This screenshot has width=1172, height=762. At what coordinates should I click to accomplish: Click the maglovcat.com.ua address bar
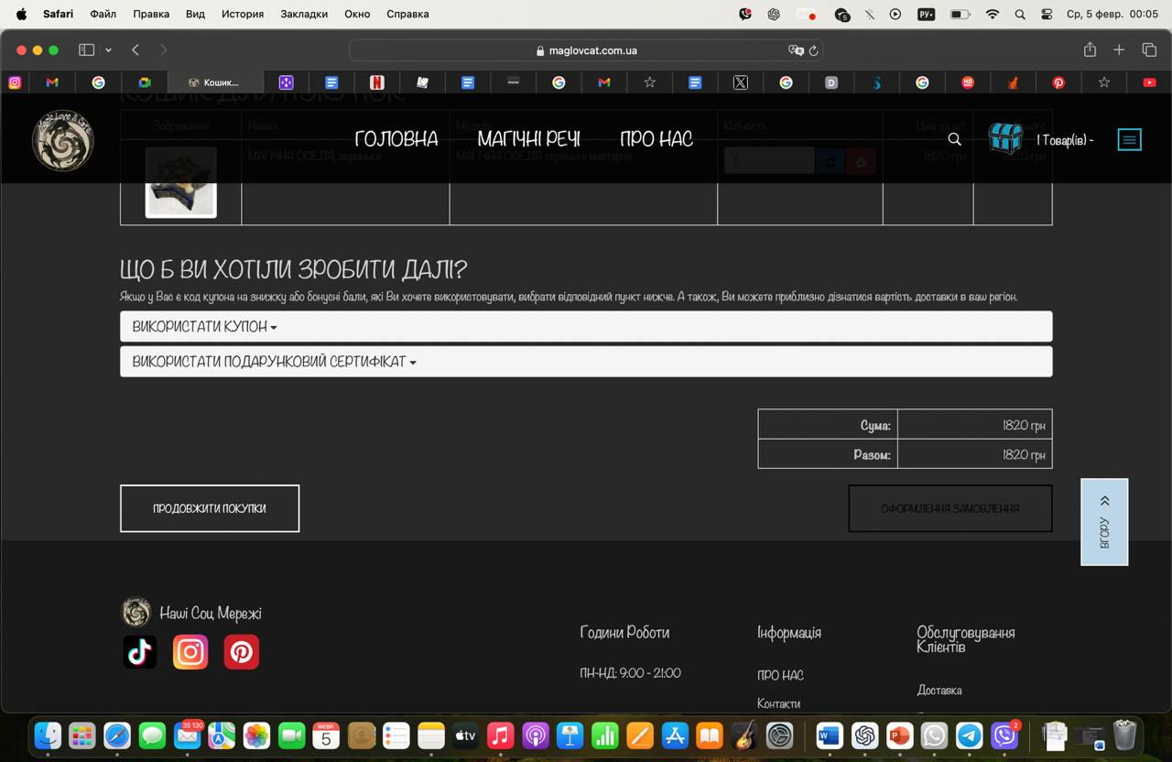(586, 50)
